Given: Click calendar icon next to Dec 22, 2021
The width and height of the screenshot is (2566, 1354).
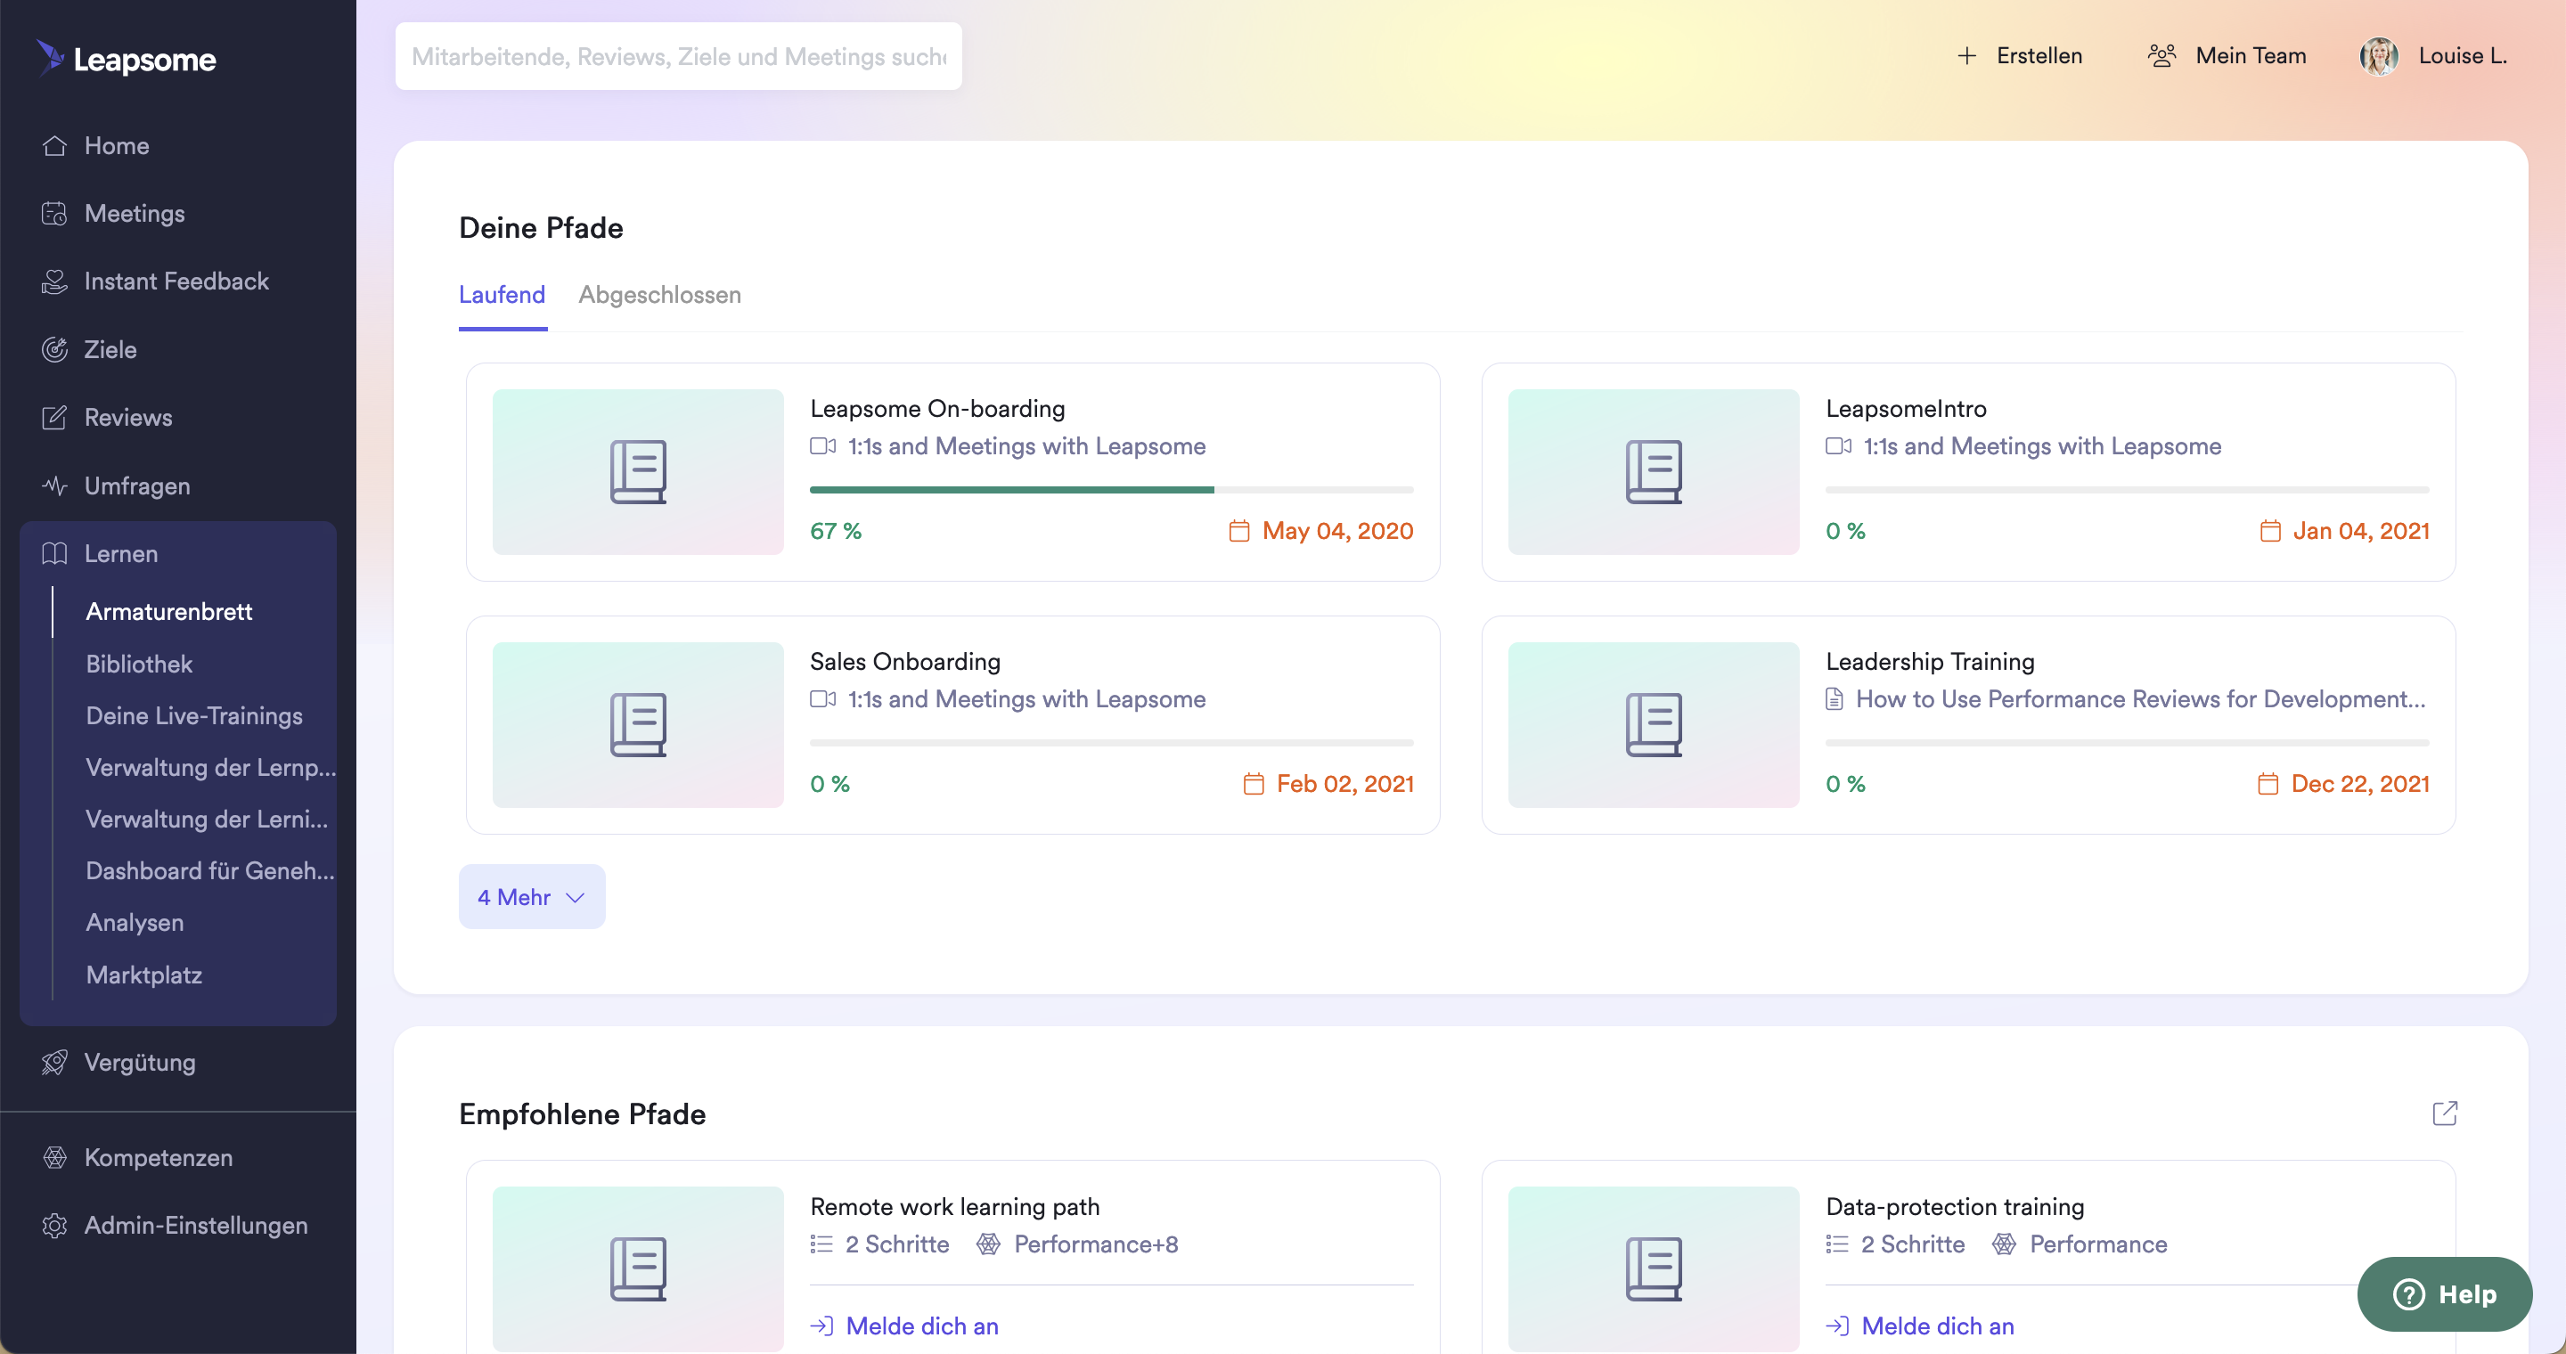Looking at the screenshot, I should coord(2268,784).
